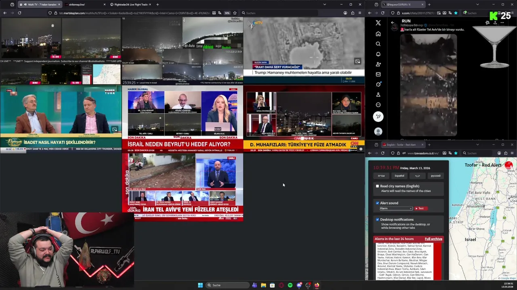Open Home in the X sidebar
Image resolution: width=517 pixels, height=290 pixels.
click(x=378, y=34)
